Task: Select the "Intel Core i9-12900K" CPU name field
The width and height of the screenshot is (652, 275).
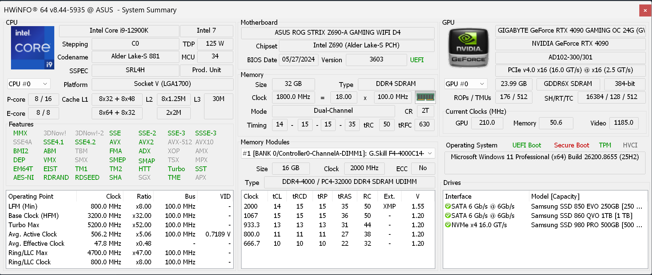Action: 119,31
